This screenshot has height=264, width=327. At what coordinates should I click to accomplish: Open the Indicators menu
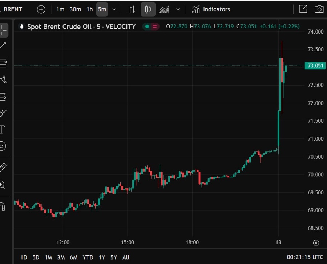(x=211, y=9)
